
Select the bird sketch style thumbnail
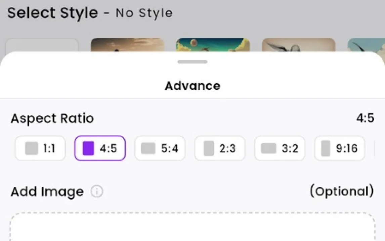(298, 45)
